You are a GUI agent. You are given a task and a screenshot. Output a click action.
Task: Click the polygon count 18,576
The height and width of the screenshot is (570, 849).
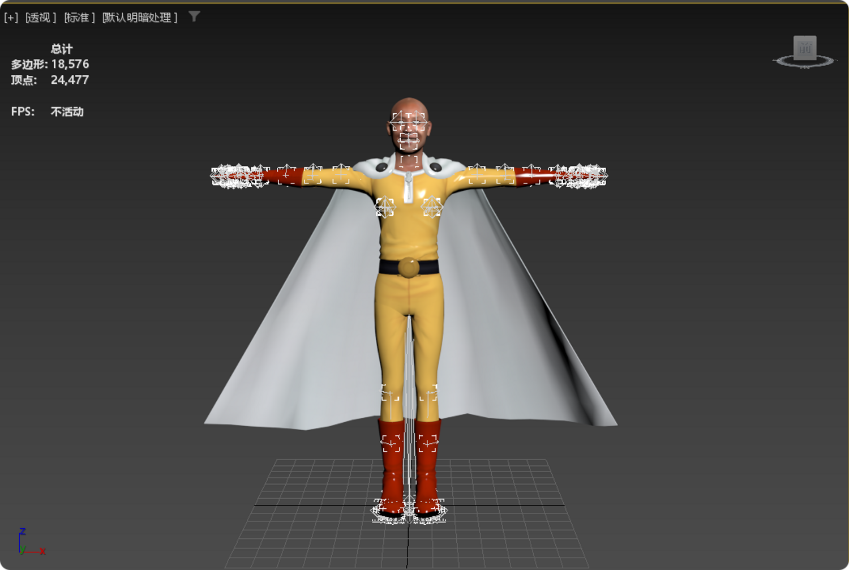tap(70, 64)
